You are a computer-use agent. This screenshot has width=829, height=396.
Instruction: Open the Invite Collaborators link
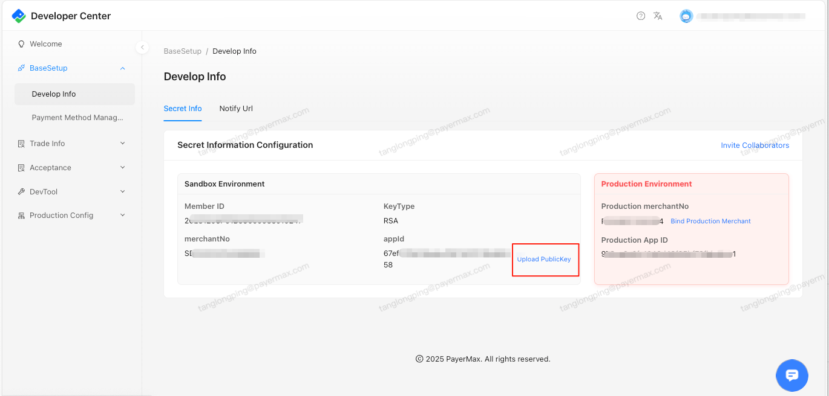click(755, 145)
